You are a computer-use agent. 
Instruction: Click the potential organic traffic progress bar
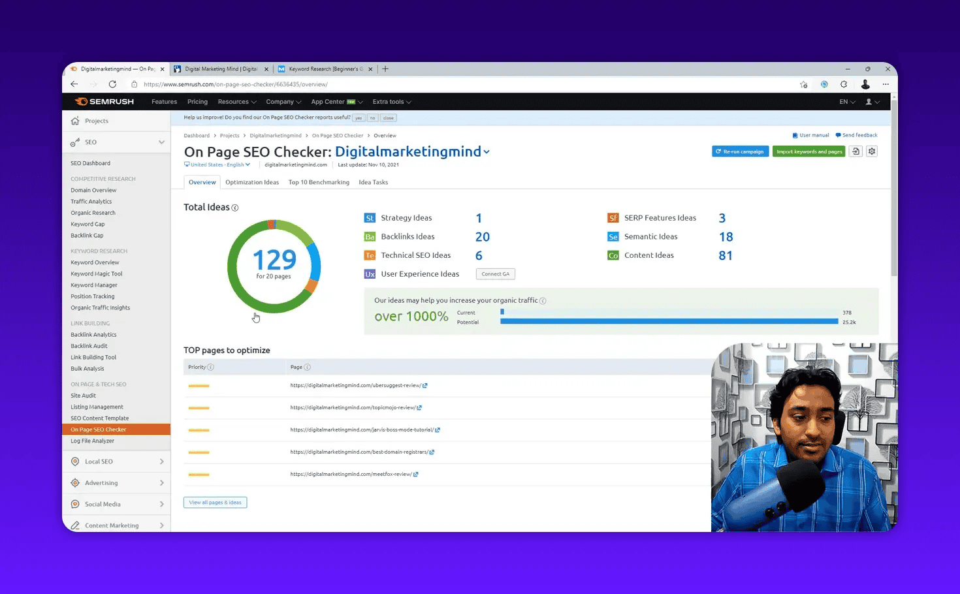point(669,321)
